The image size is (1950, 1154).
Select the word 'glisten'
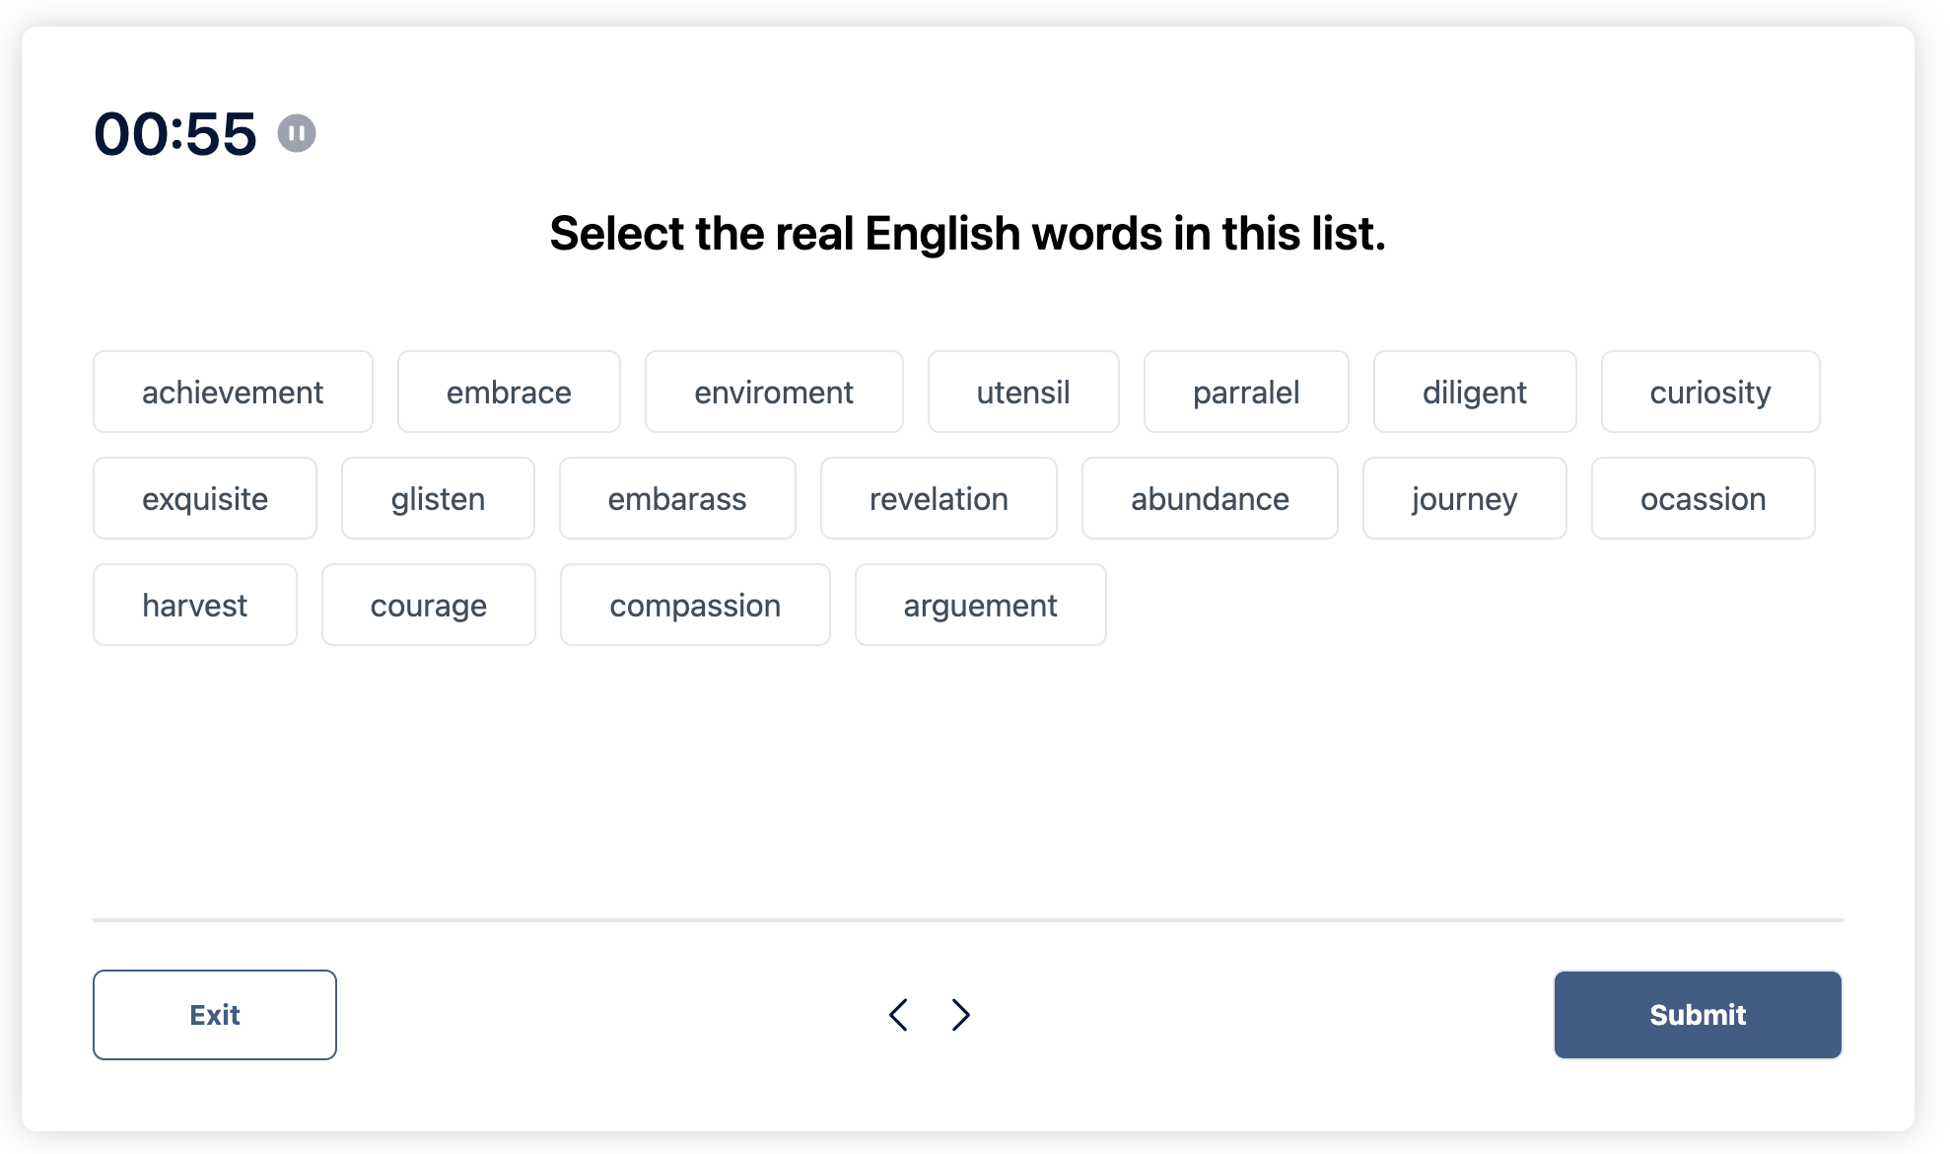438,498
